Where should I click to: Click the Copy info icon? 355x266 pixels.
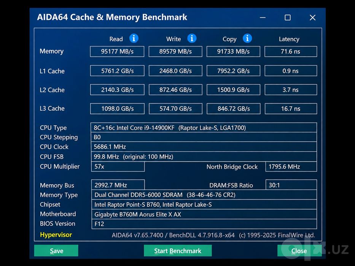tap(247, 38)
